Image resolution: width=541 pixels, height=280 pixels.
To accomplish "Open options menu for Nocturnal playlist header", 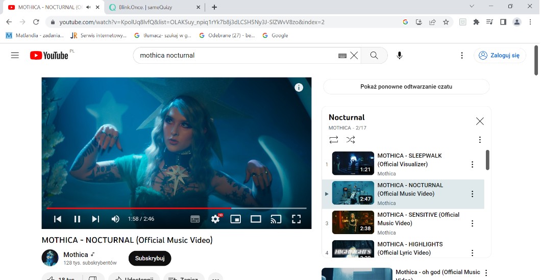I will 479,139.
